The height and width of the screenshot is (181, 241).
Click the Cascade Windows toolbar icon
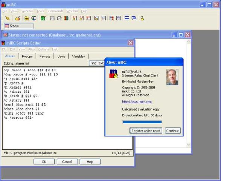pyautogui.click(x=134, y=18)
